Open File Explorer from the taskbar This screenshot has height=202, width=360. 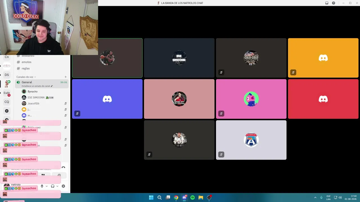tap(201, 198)
